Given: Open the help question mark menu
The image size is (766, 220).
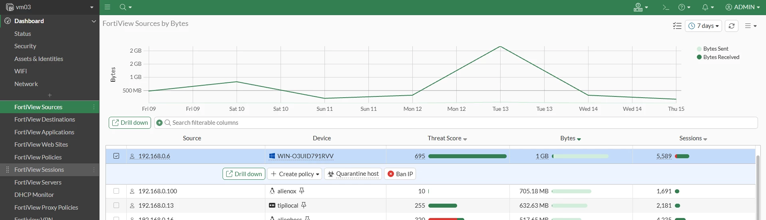Looking at the screenshot, I should pos(684,7).
